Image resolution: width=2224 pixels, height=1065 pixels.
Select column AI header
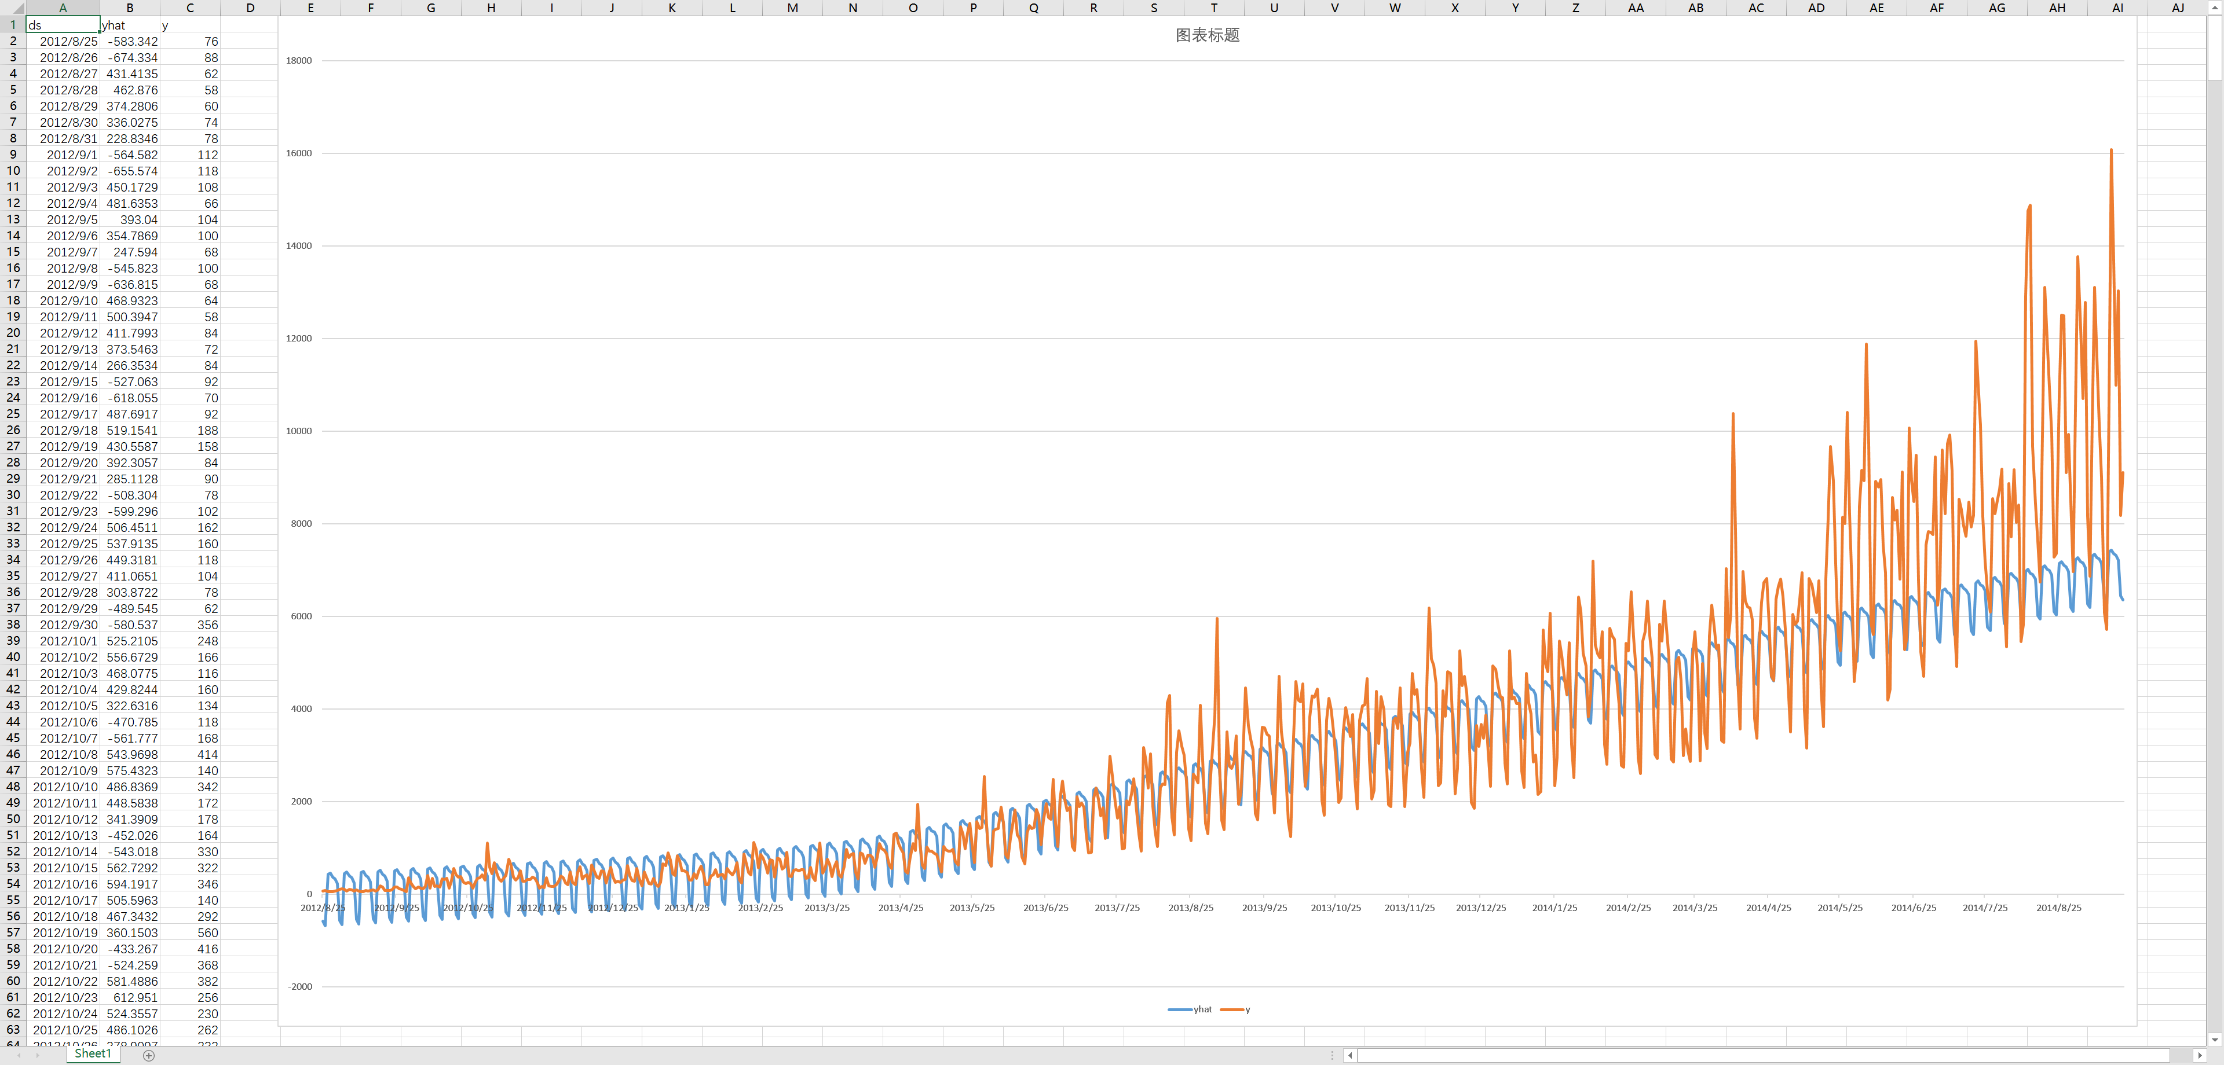pyautogui.click(x=2117, y=8)
